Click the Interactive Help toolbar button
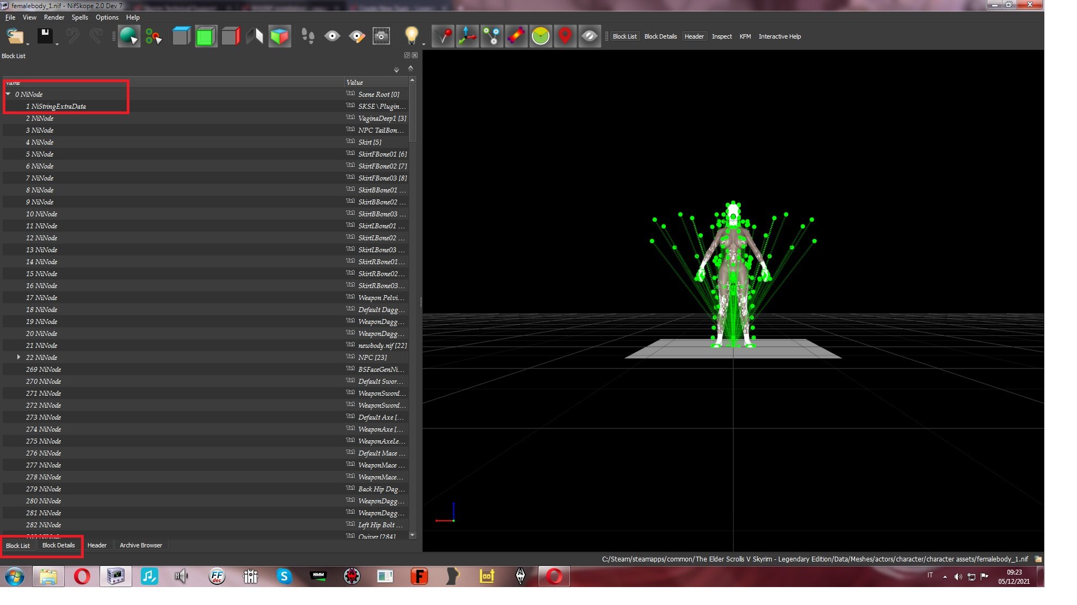 click(779, 36)
